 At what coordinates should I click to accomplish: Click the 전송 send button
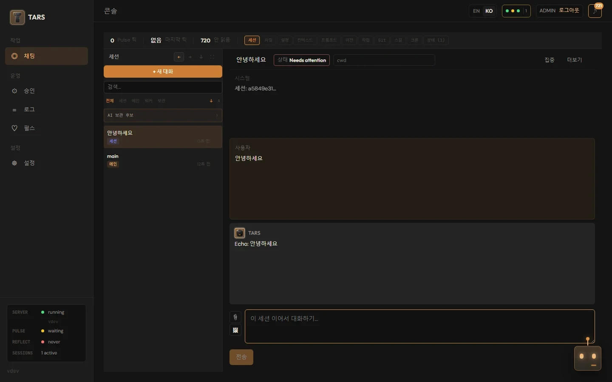[241, 357]
